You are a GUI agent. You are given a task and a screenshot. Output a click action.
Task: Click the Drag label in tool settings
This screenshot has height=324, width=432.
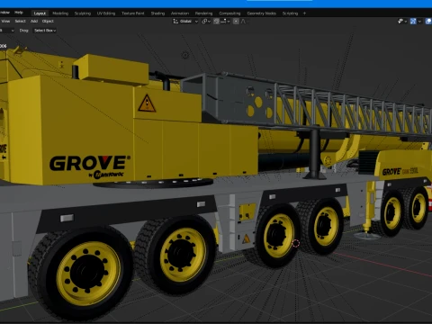click(24, 31)
